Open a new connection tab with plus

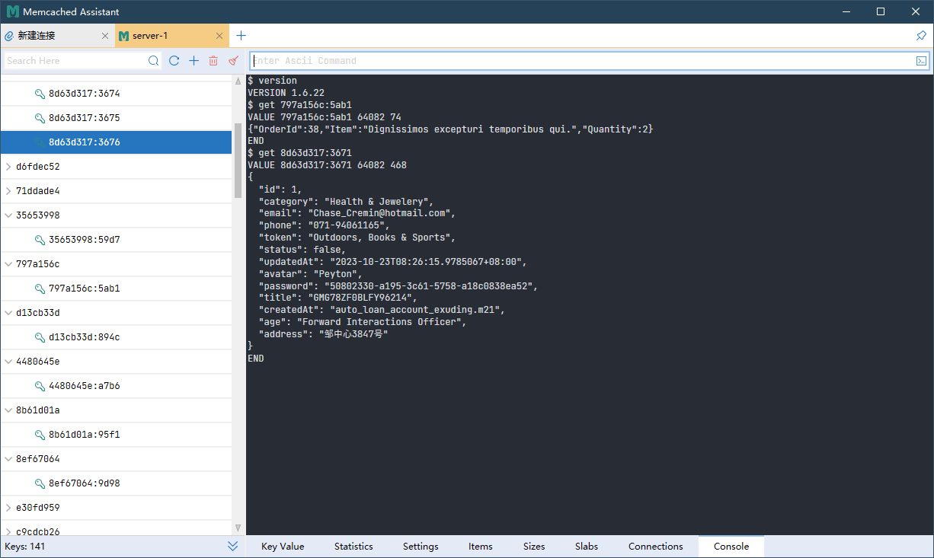point(241,36)
